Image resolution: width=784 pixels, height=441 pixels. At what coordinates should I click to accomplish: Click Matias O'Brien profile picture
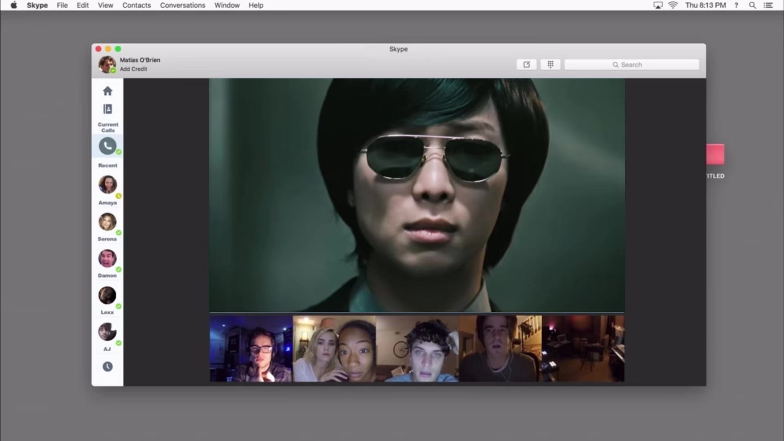(x=107, y=64)
